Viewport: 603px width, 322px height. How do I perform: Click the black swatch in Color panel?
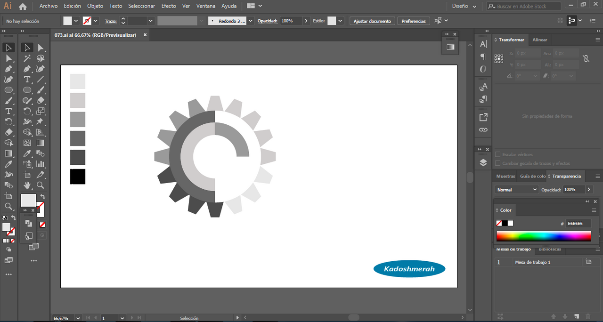coord(505,223)
